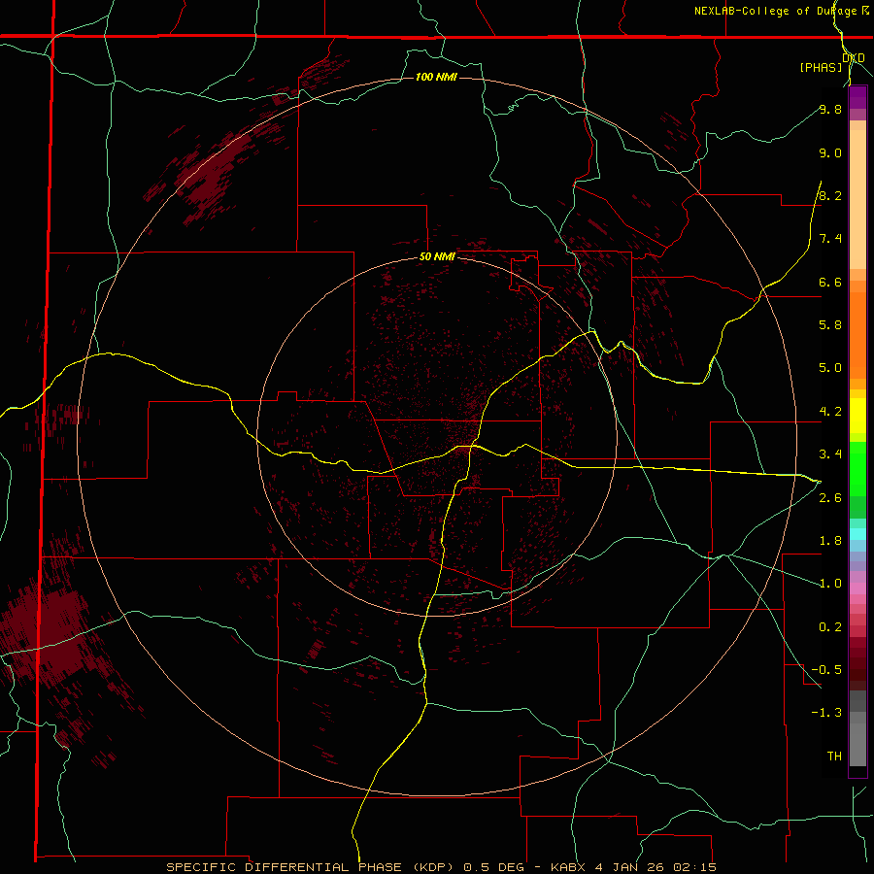Click the 1.0 value on color scale
The width and height of the screenshot is (874, 874).
[x=830, y=584]
